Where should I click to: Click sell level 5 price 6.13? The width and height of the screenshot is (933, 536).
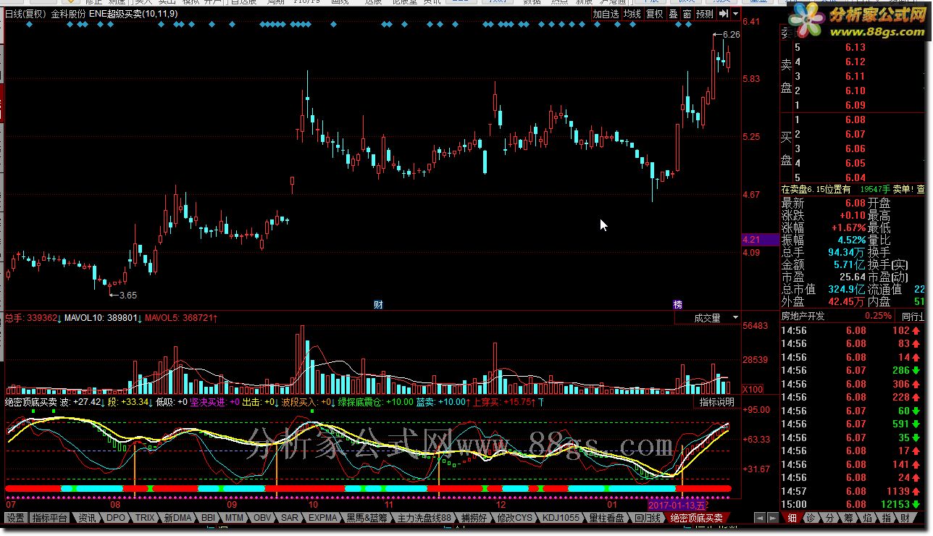(855, 47)
